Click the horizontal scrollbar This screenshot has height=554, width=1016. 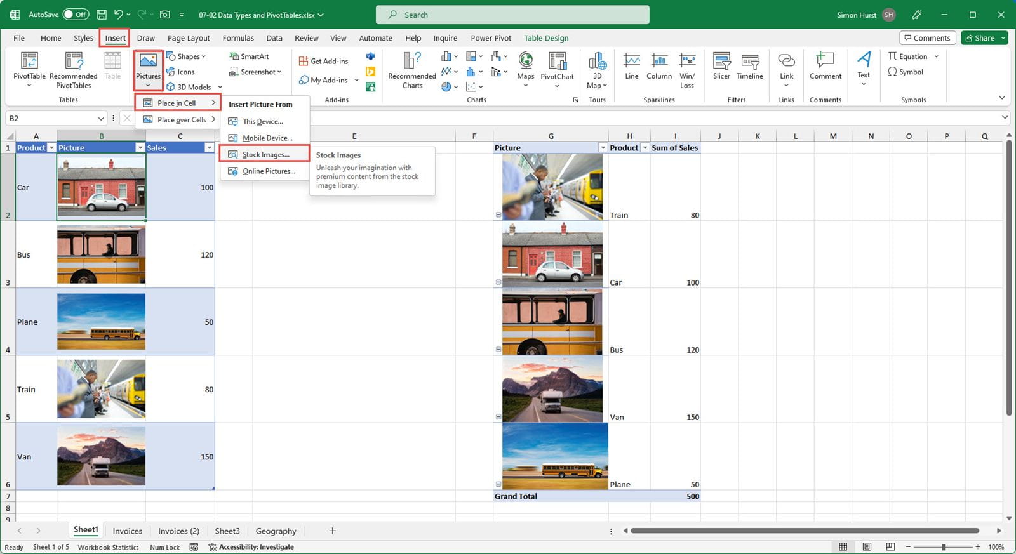pos(805,531)
